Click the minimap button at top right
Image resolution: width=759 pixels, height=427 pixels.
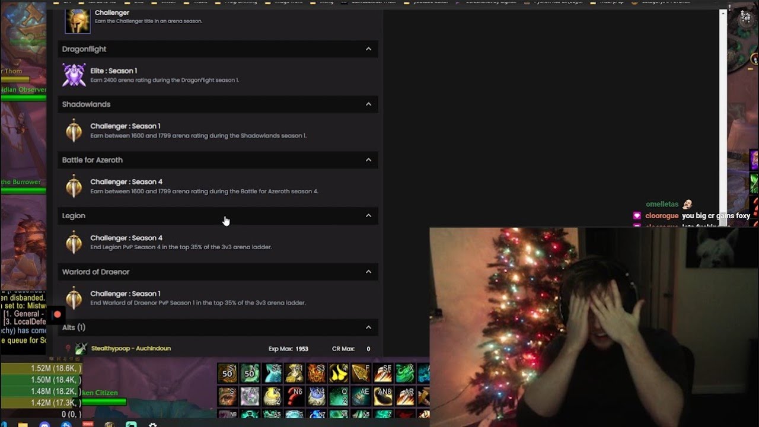(x=745, y=18)
